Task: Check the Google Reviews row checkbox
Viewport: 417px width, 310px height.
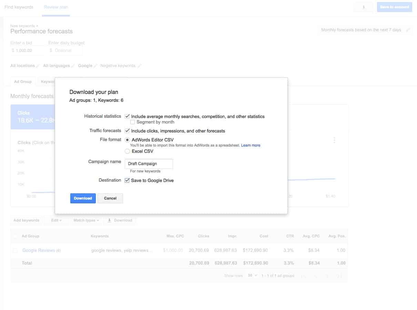Action: pos(15,250)
